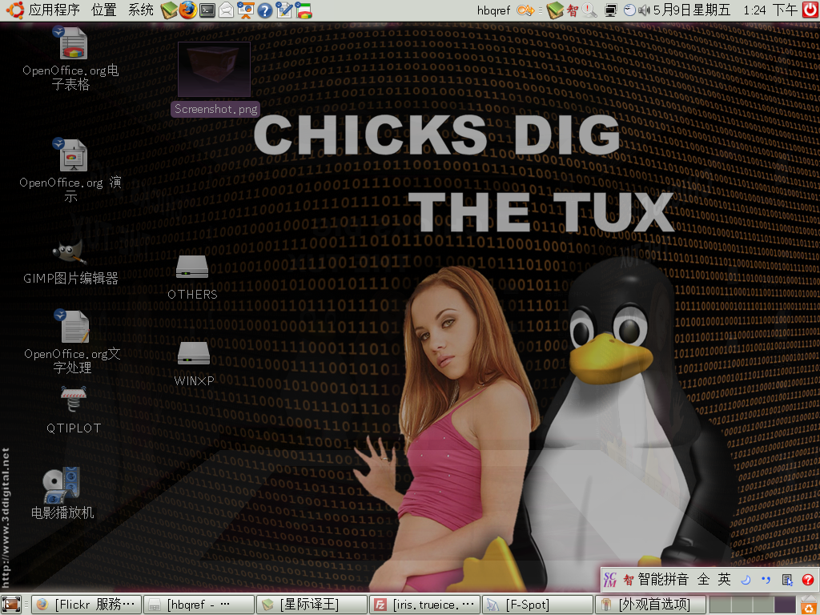This screenshot has height=615, width=820.
Task: Open the volume speaker control
Action: click(644, 10)
